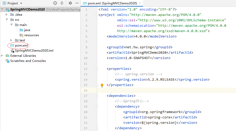Click the XMLSchema-instance URL on line 3
This screenshot has width=236, height=131.
click(x=182, y=20)
